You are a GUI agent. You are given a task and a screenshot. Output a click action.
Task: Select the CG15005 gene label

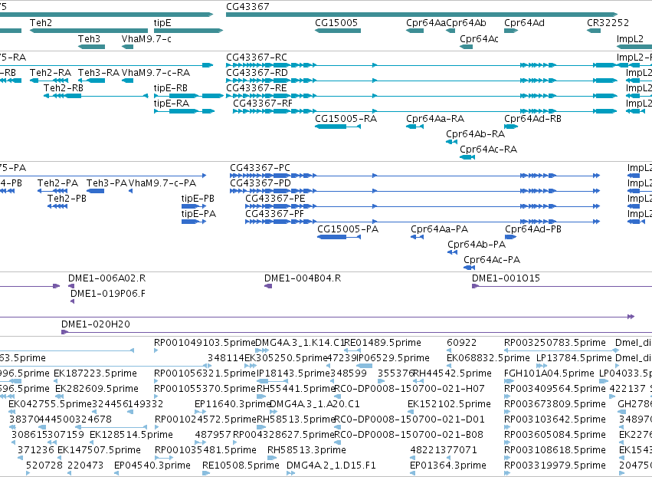tap(336, 22)
